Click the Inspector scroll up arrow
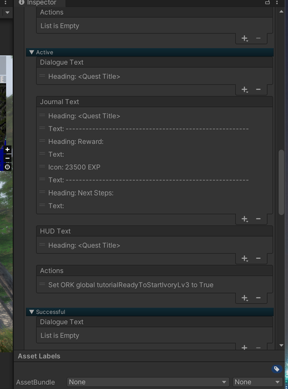288x389 pixels. [281, 12]
